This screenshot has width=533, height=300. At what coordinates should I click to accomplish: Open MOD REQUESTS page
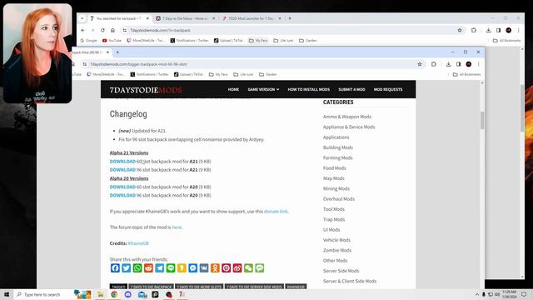(x=388, y=89)
